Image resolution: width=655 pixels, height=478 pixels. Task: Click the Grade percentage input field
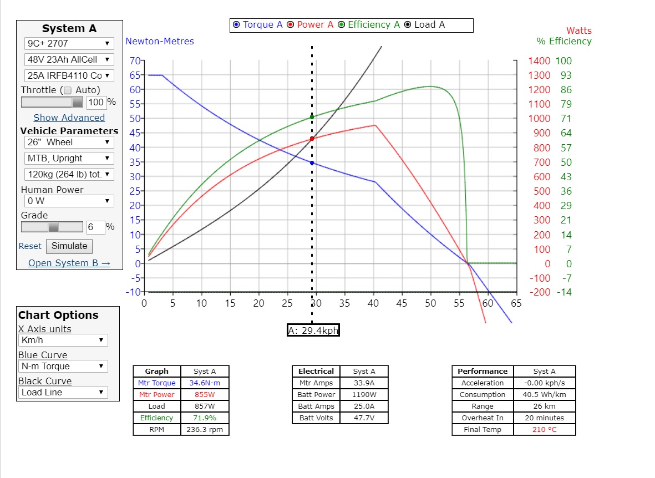click(x=95, y=227)
